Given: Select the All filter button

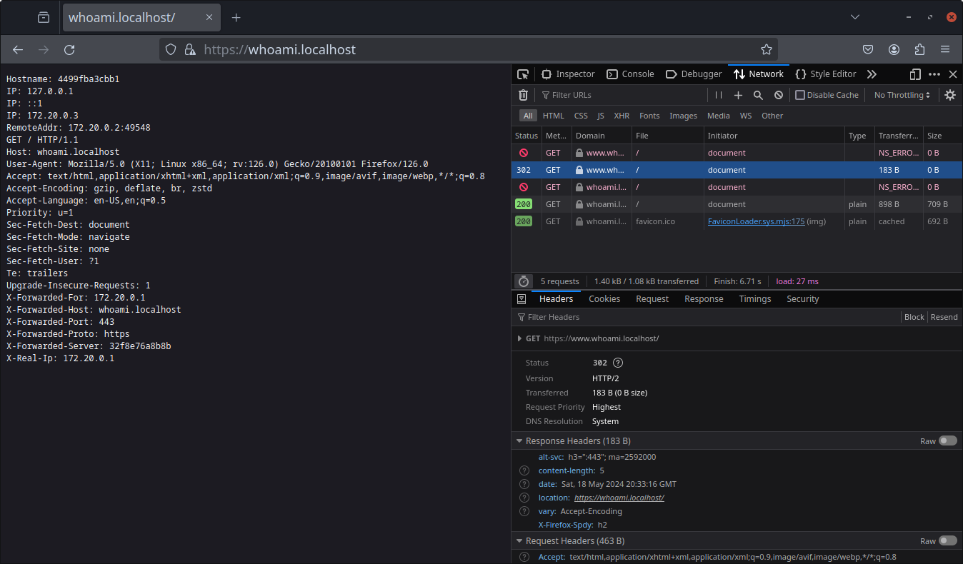Looking at the screenshot, I should (528, 116).
